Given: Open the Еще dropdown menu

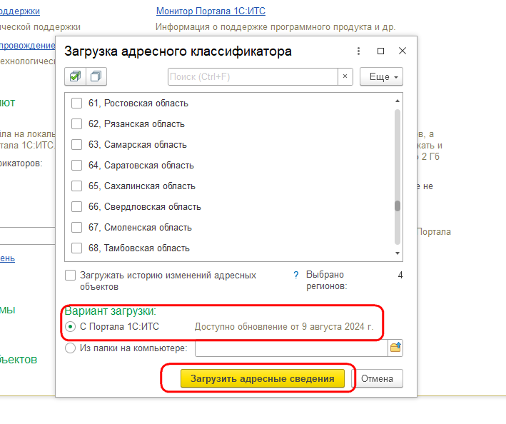Looking at the screenshot, I should [x=381, y=76].
